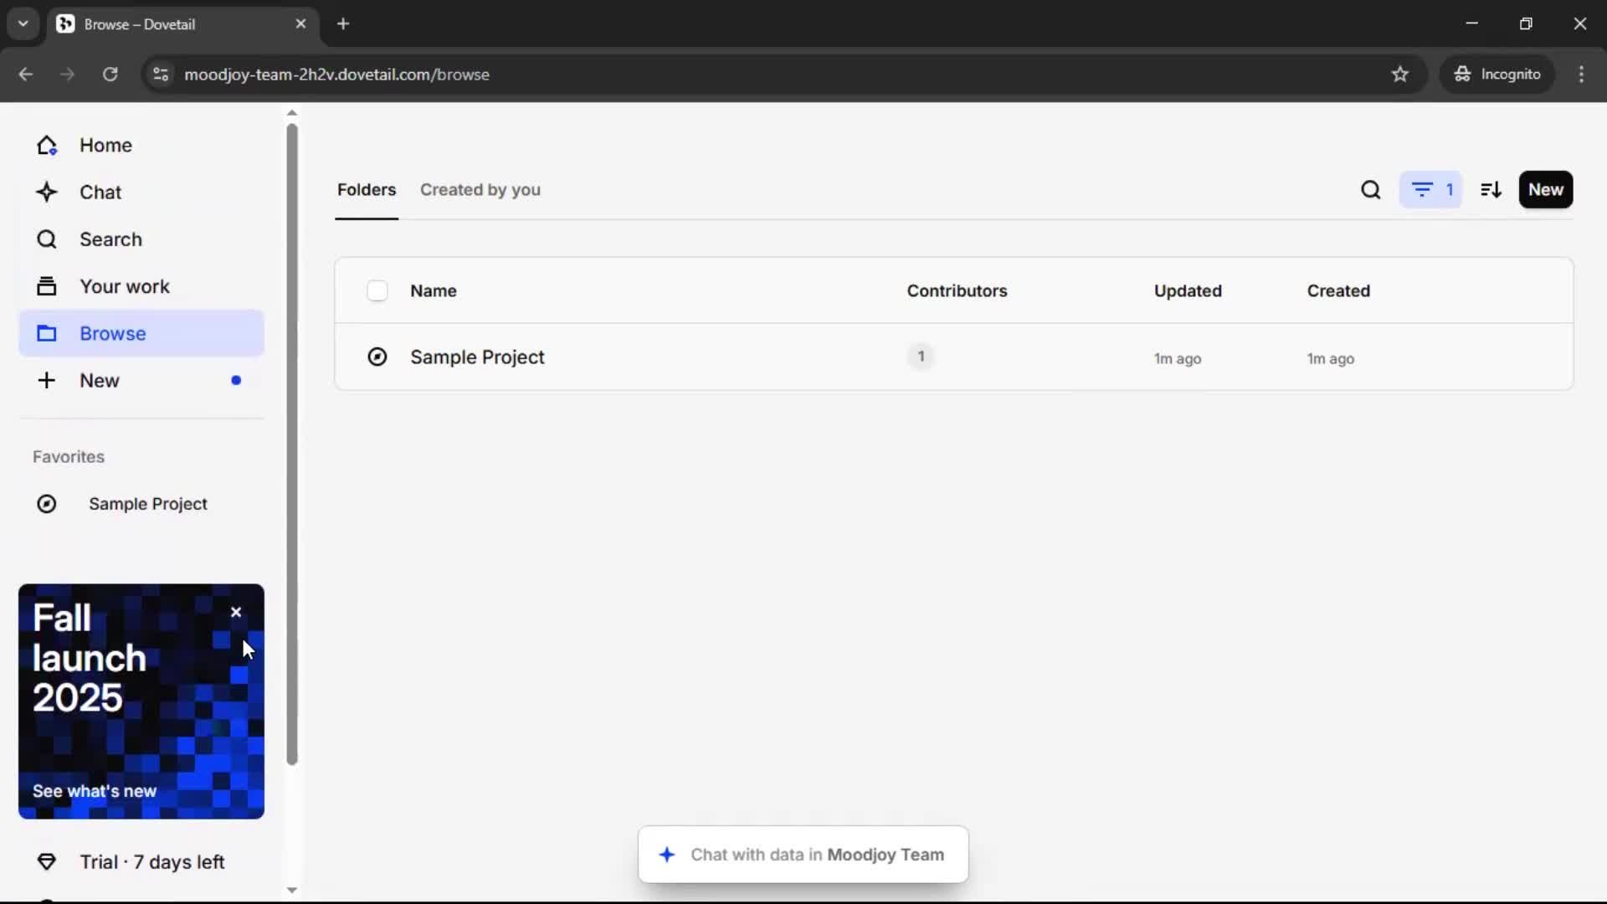Open the See what's new link
Screen dimensions: 1607x904
pyautogui.click(x=95, y=791)
